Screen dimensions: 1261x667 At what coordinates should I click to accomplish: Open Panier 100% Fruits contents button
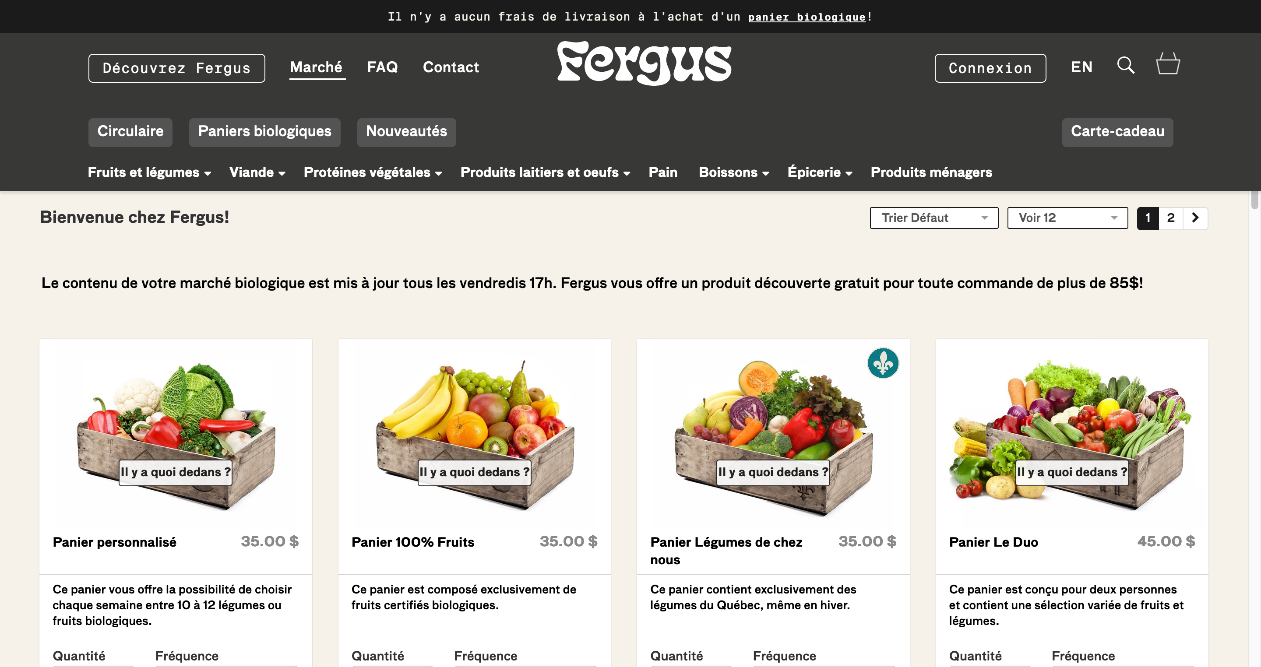(x=474, y=472)
